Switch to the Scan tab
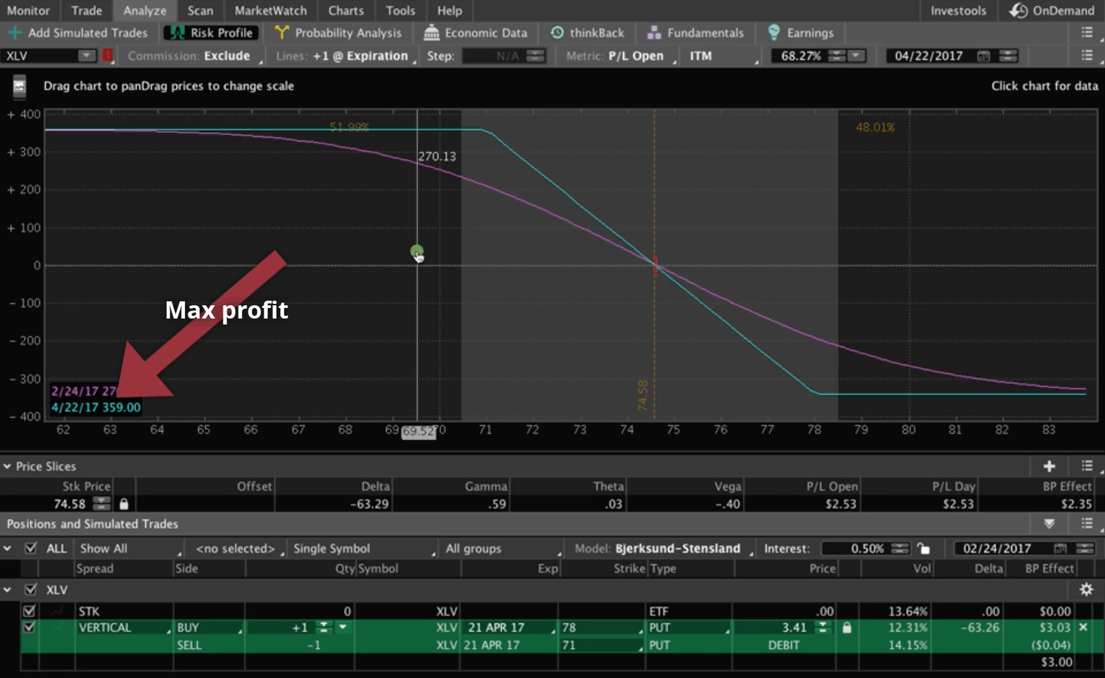The width and height of the screenshot is (1105, 678). 200,11
